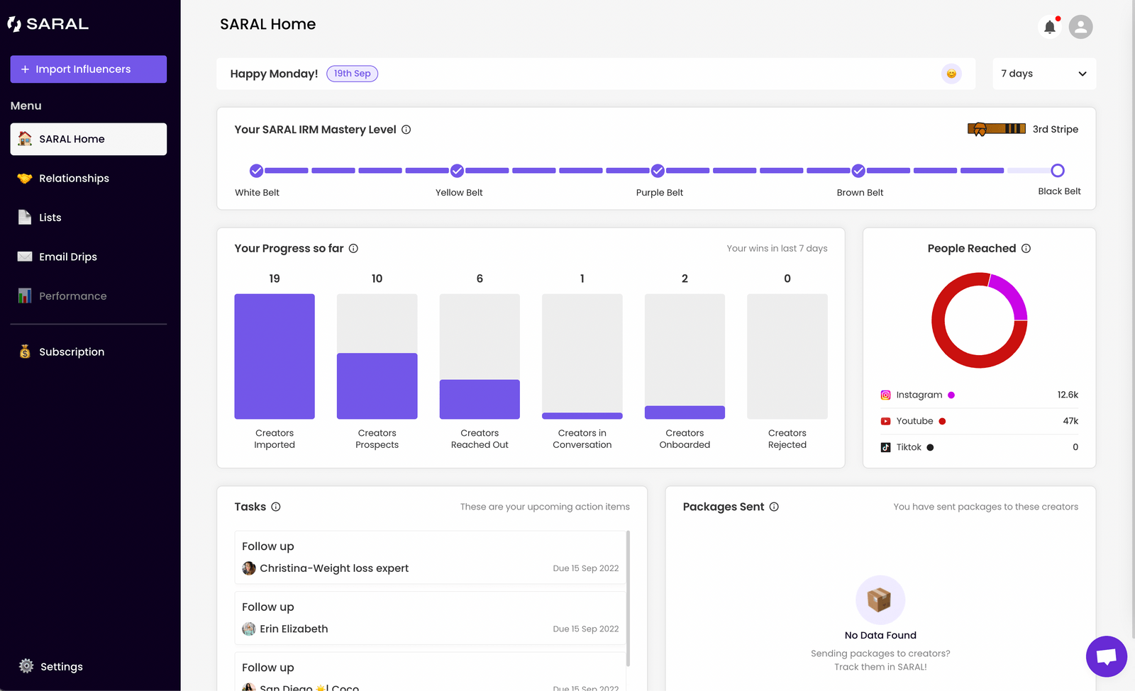This screenshot has height=691, width=1135.
Task: Click the user profile avatar menu
Action: (1080, 26)
